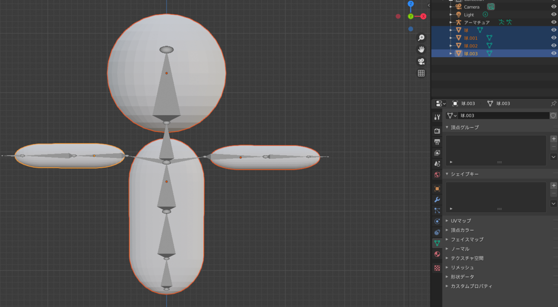The height and width of the screenshot is (307, 558).
Task: Toggle visibility of 球.002 object
Action: 553,46
